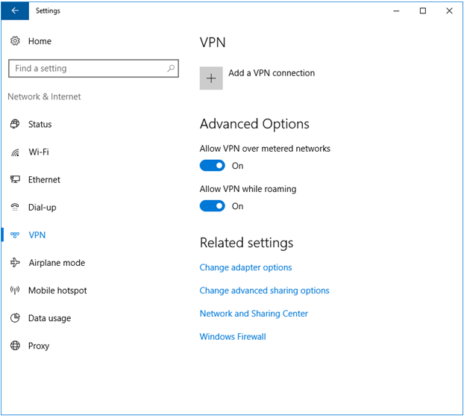Open the Status settings page
Image resolution: width=464 pixels, height=416 pixels.
[40, 125]
